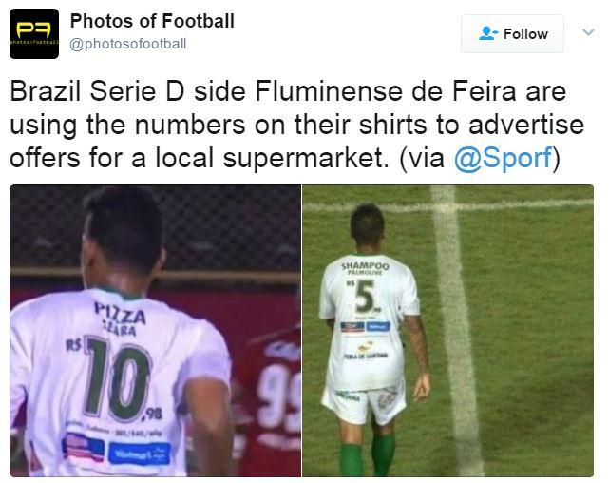This screenshot has width=609, height=483.
Task: Click the player's green socks in right photo
Action: click(x=367, y=454)
